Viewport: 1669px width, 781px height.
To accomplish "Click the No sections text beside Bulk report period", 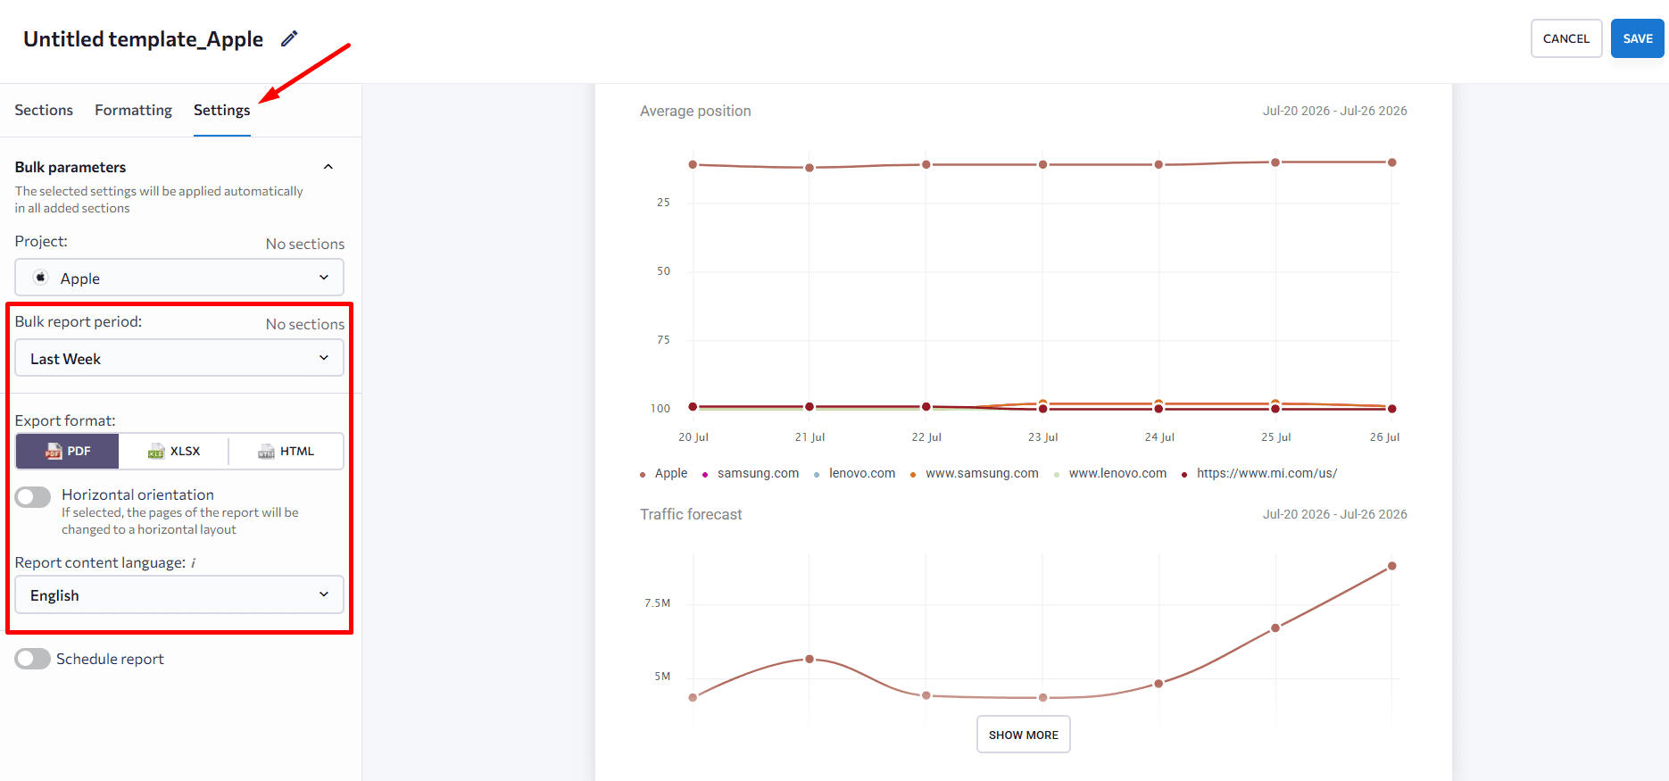I will [305, 324].
